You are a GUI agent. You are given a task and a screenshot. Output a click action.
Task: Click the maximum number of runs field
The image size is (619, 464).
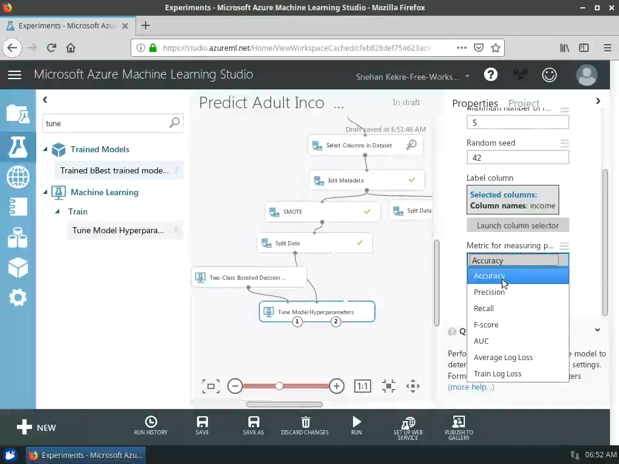coord(517,122)
